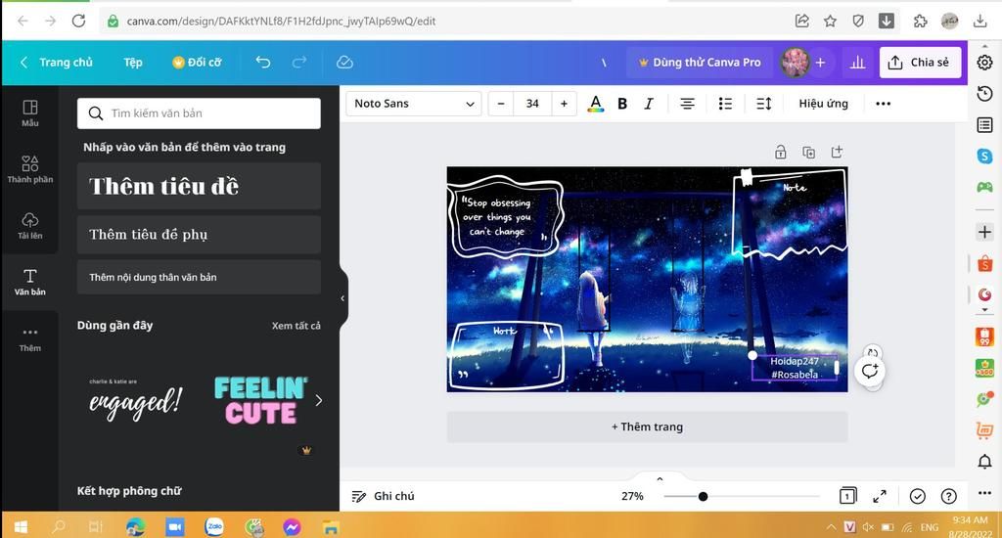Viewport: 1002px width, 538px height.
Task: Click the font size 34 field
Action: click(x=532, y=104)
